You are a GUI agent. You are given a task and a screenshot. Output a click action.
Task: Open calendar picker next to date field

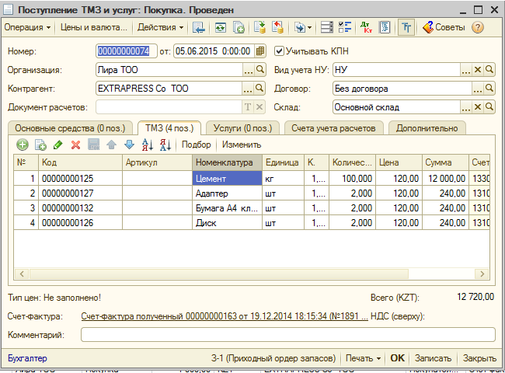(260, 51)
